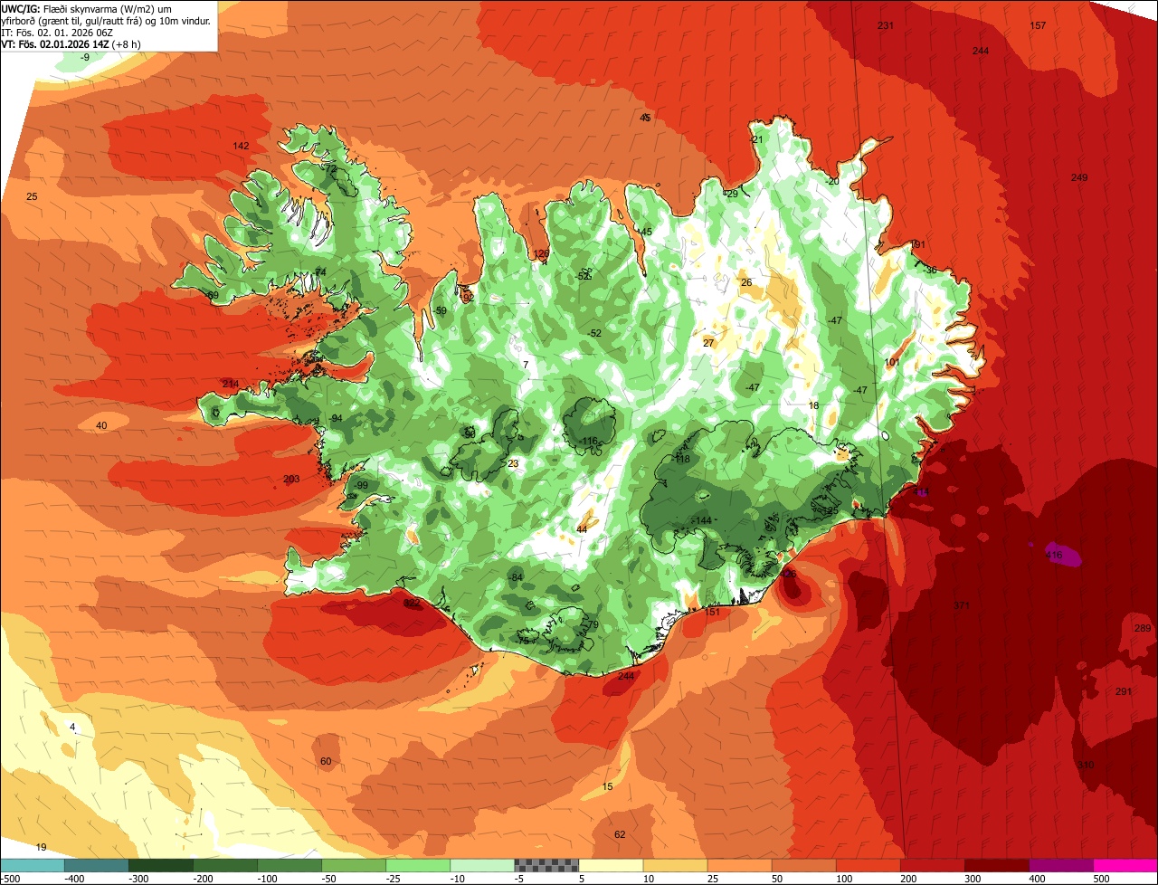Image resolution: width=1158 pixels, height=885 pixels.
Task: Click the dark maroon legend swatch between 300 and 400
Action: coord(996,865)
